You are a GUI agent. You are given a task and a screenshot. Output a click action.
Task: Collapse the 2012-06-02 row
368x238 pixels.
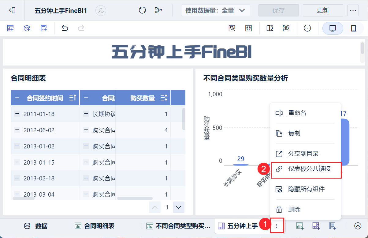click(x=17, y=130)
